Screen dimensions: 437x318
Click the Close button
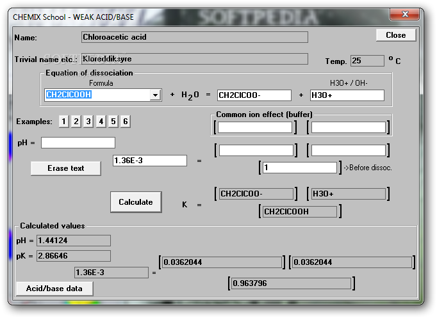pyautogui.click(x=396, y=35)
